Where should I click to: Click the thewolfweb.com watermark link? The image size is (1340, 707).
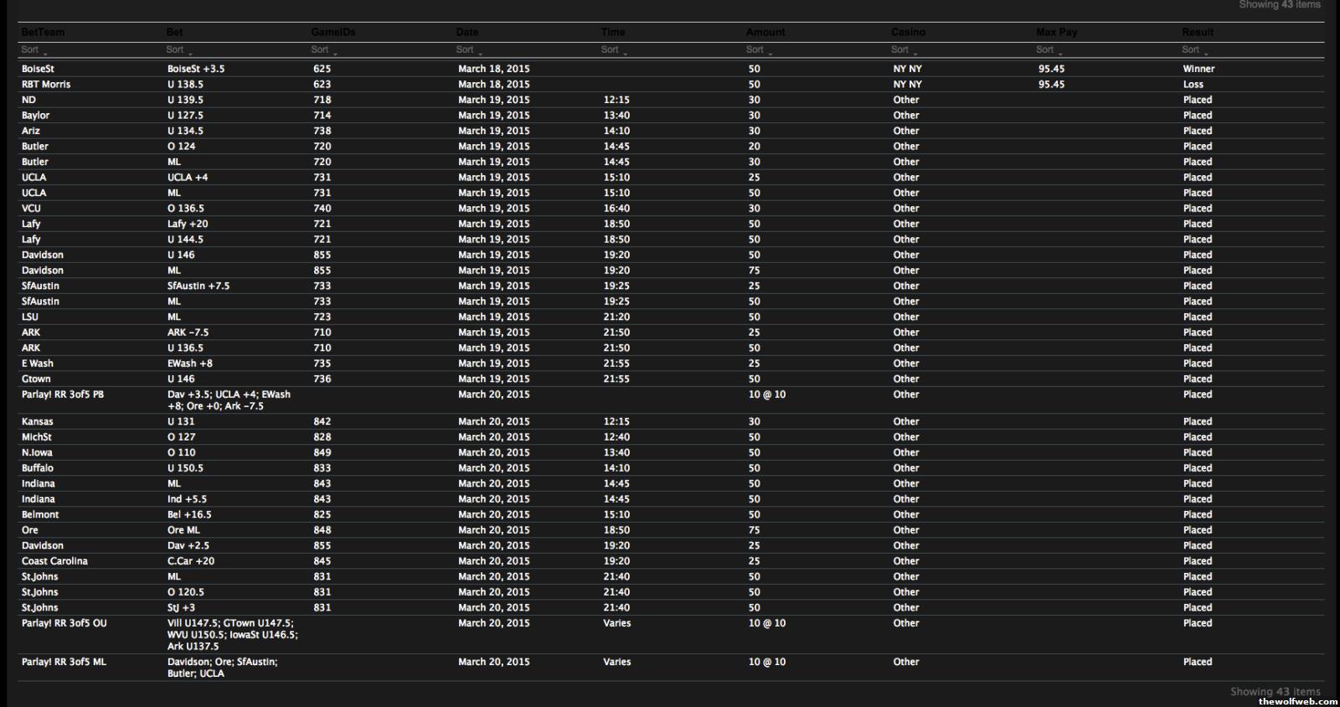1297,701
